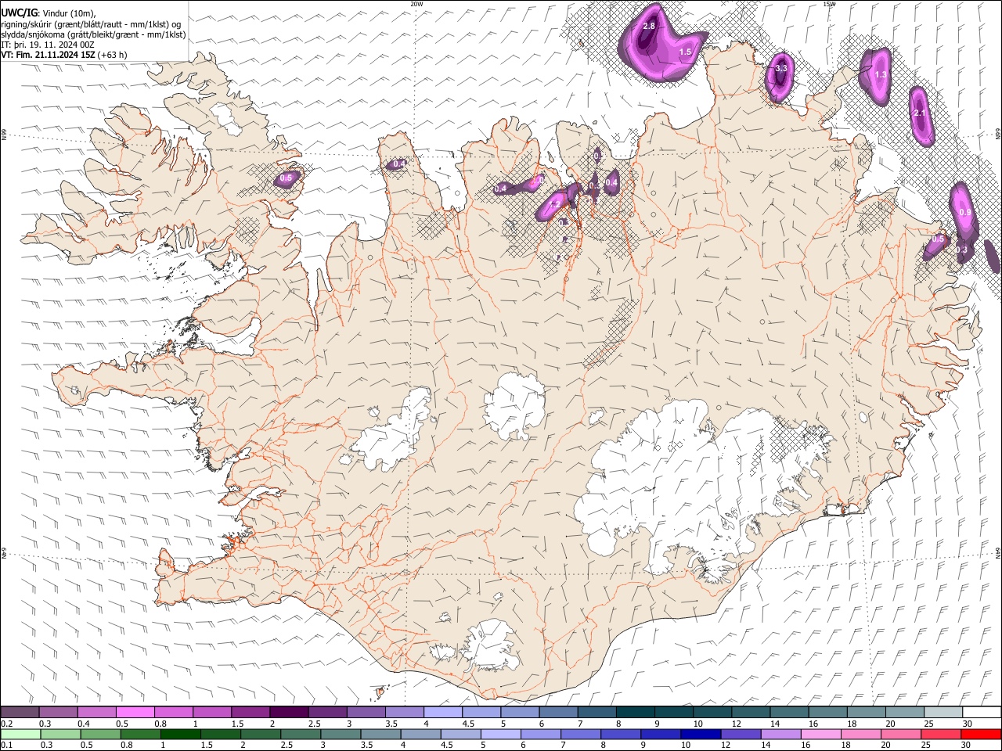1002x751 pixels.
Task: Click the 'rigning/skúrir' rain legend description line
Action: tap(91, 24)
